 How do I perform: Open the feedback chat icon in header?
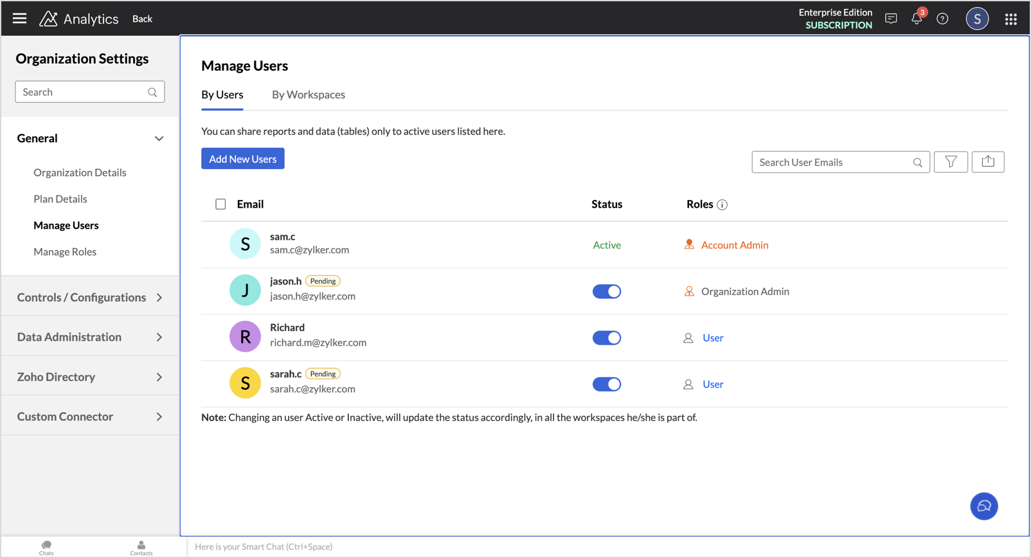[x=891, y=19]
